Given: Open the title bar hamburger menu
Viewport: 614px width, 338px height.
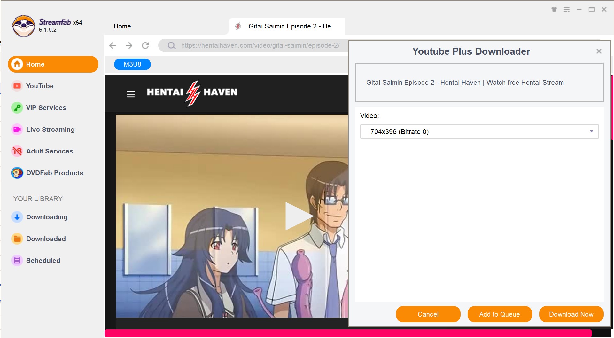Looking at the screenshot, I should click(x=567, y=9).
